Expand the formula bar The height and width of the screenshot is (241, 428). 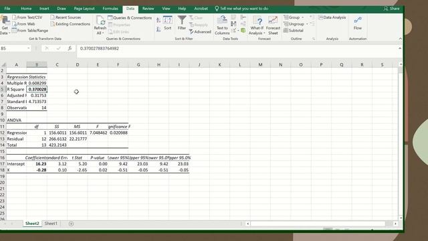400,48
